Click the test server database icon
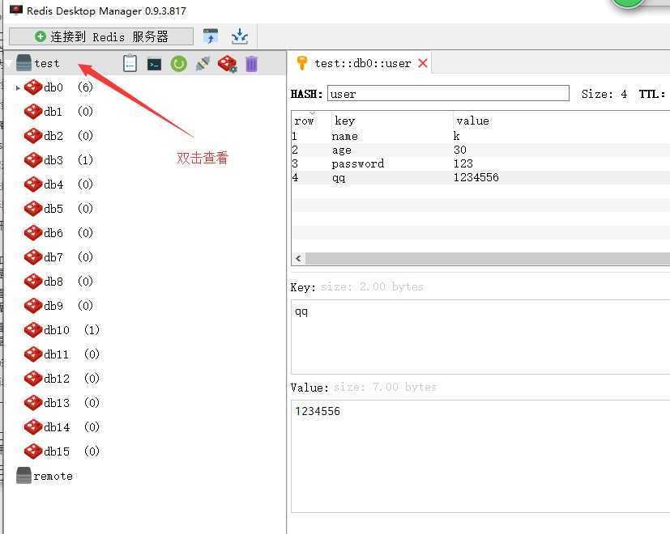 (x=23, y=63)
